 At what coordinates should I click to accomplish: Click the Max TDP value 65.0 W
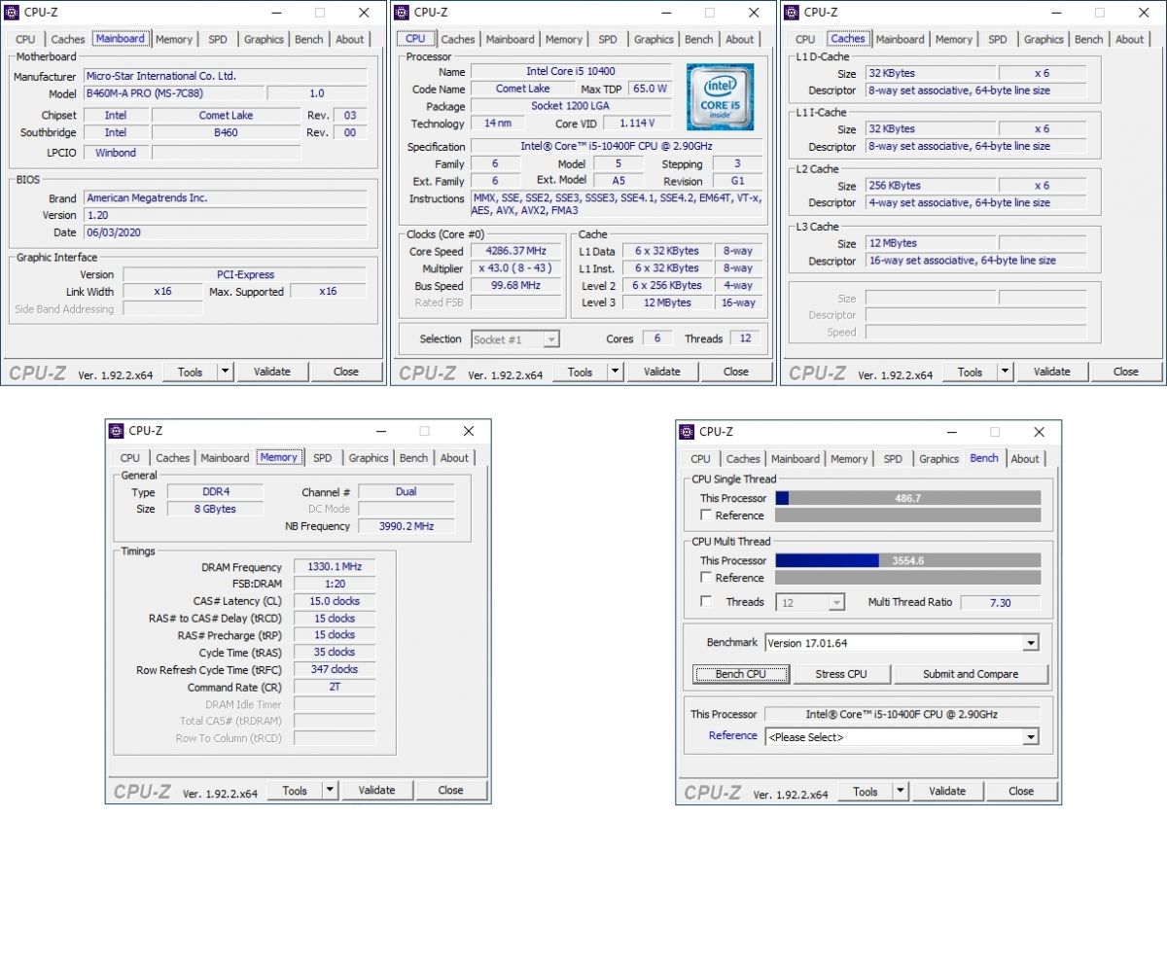coord(650,89)
